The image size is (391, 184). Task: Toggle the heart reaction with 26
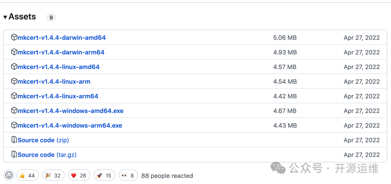click(x=79, y=176)
